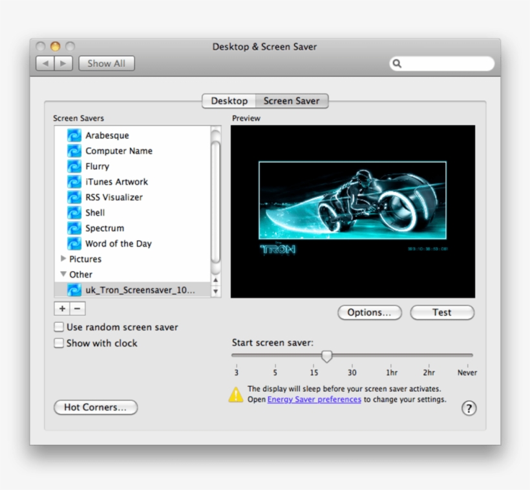Click the RSS Visualizer screen saver icon
Viewport: 530px width, 490px height.
(x=74, y=197)
